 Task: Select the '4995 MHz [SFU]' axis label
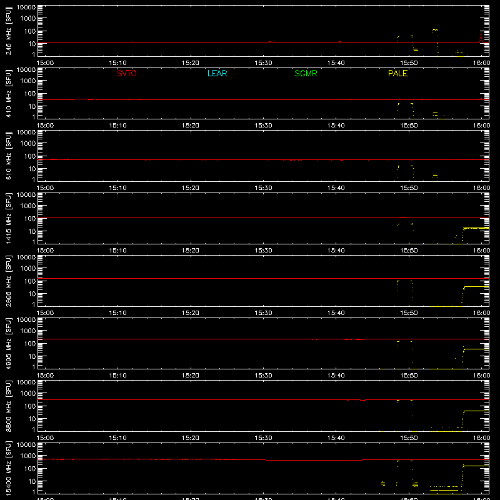tap(8, 343)
